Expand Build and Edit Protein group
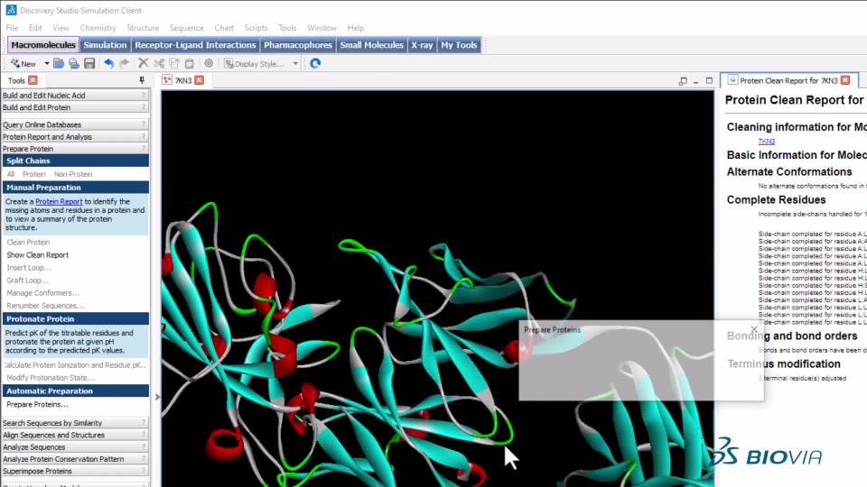 (x=75, y=107)
